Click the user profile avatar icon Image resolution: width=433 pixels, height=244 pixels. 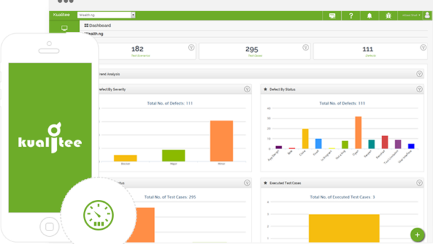(x=427, y=15)
